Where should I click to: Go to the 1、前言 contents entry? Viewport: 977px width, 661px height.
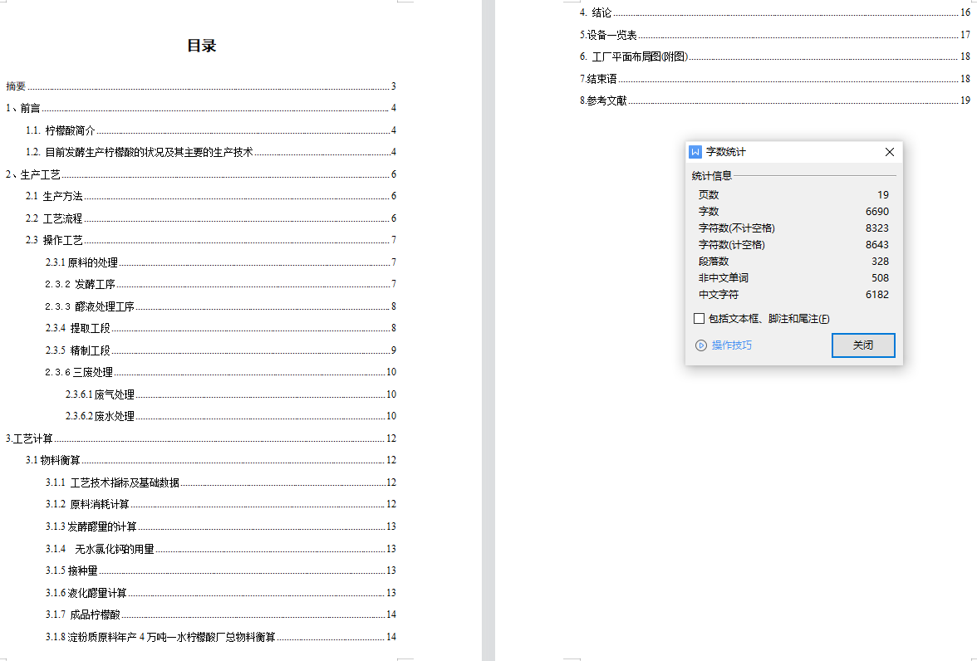tap(23, 108)
